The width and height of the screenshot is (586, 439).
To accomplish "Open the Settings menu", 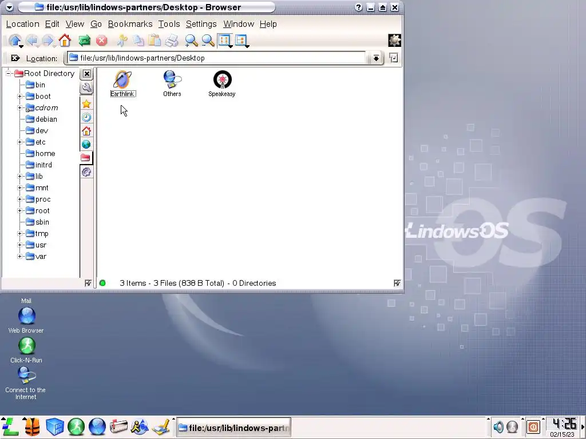I will tap(201, 24).
